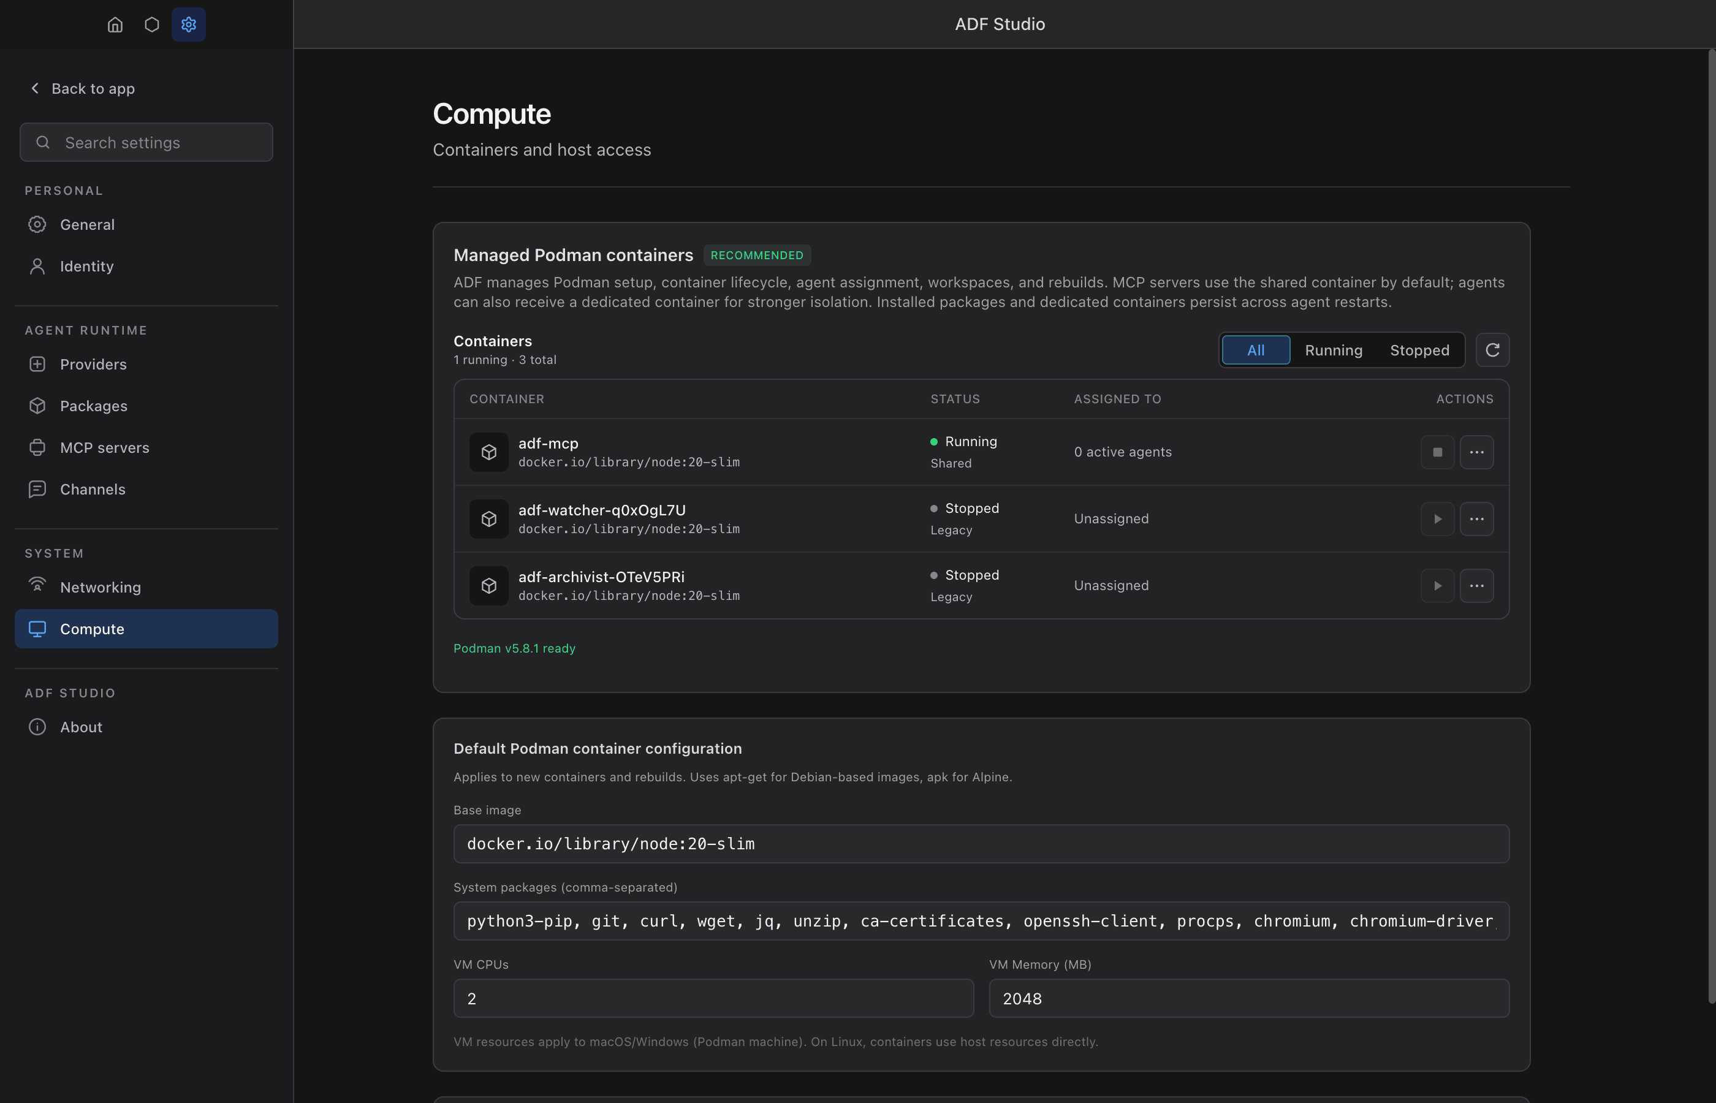The image size is (1716, 1103).
Task: Open more actions for adf-archivist-OTeV5PRi
Action: [1477, 586]
